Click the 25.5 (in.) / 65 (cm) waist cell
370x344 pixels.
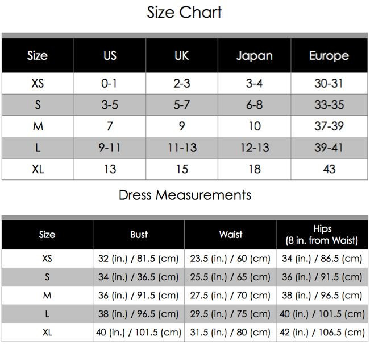[x=231, y=277]
